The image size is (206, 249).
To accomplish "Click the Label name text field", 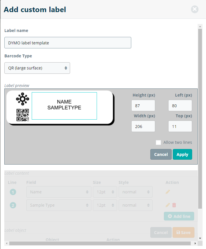I will [x=68, y=43].
